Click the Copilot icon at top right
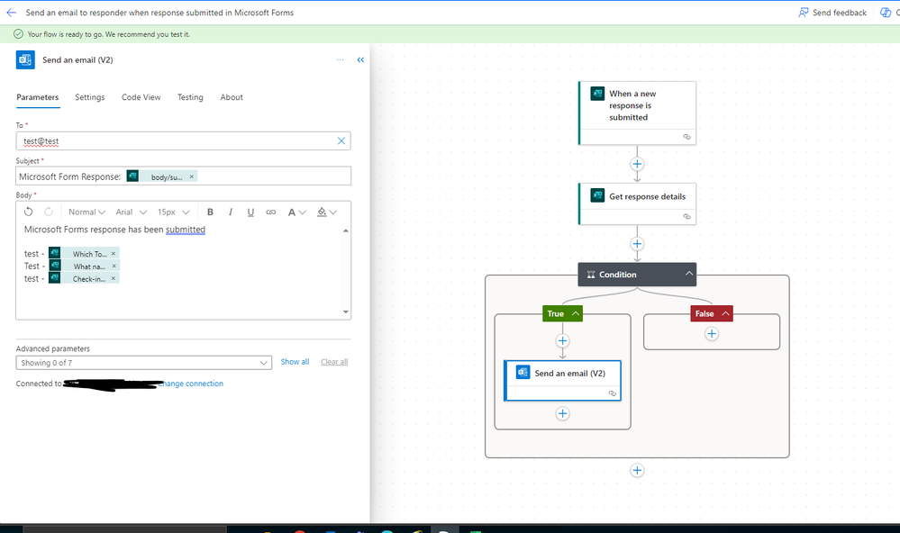900x533 pixels. pyautogui.click(x=886, y=12)
